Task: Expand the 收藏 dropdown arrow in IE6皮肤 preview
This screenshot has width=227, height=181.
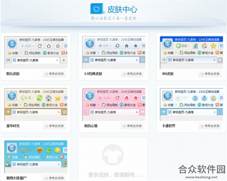Action: (x=176, y=53)
